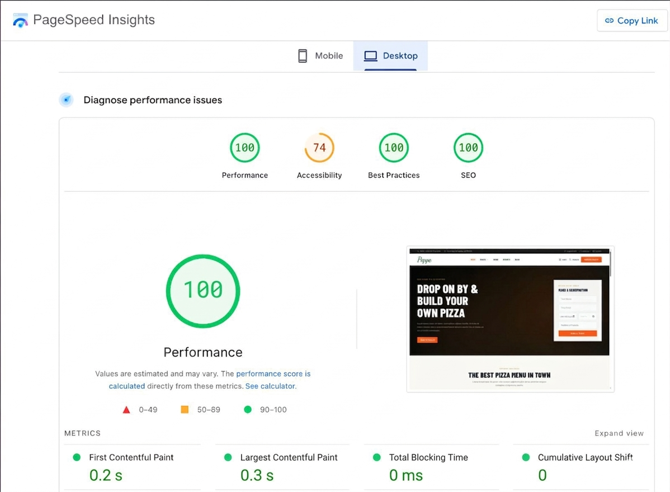The width and height of the screenshot is (670, 492).
Task: Click the METRICS section label
Action: [82, 433]
